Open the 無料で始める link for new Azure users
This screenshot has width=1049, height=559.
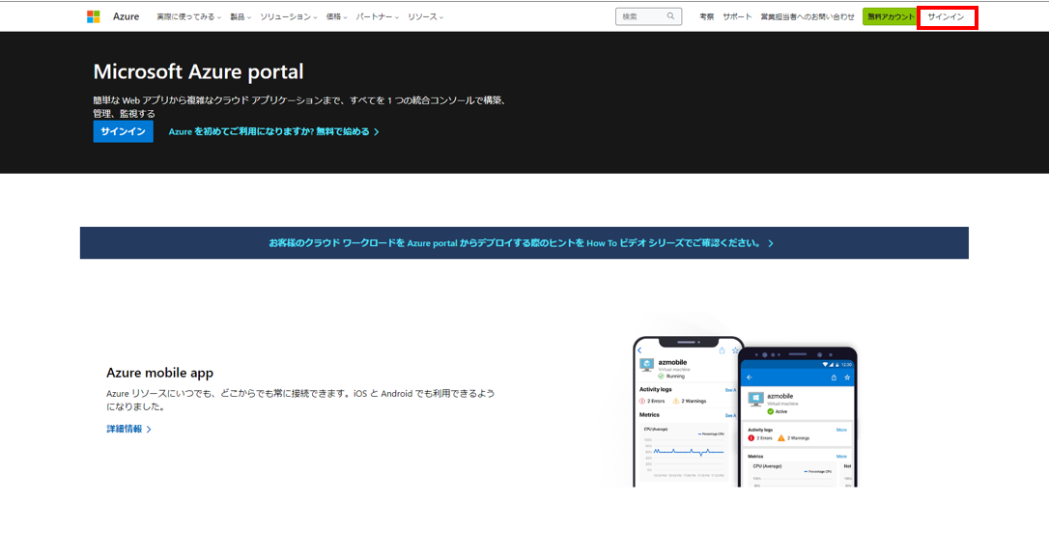(x=273, y=131)
